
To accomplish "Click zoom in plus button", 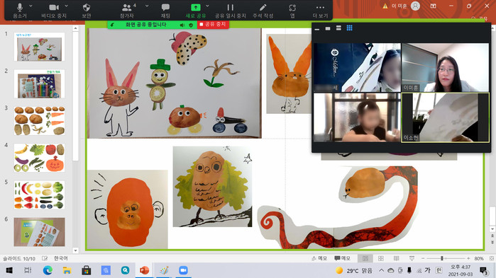I will [468, 258].
